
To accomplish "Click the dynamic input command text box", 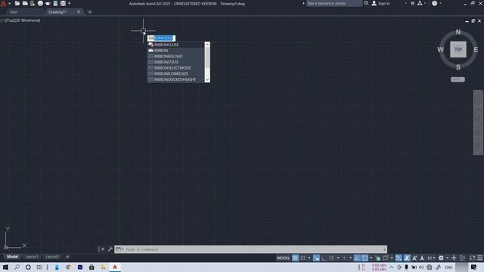I will (x=161, y=38).
